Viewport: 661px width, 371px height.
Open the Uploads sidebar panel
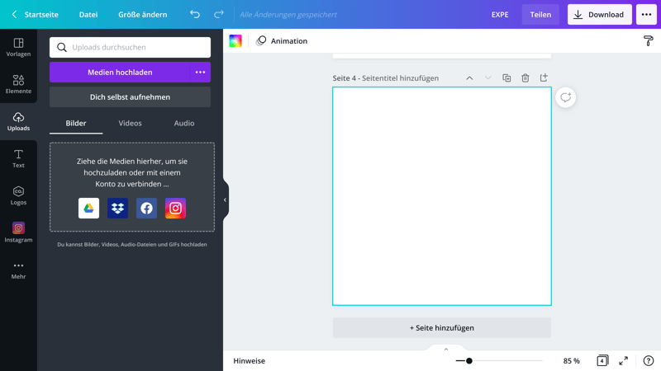click(x=18, y=121)
